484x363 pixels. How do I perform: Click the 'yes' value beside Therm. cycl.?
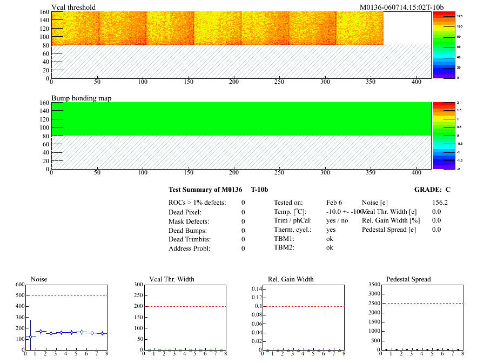tap(331, 230)
